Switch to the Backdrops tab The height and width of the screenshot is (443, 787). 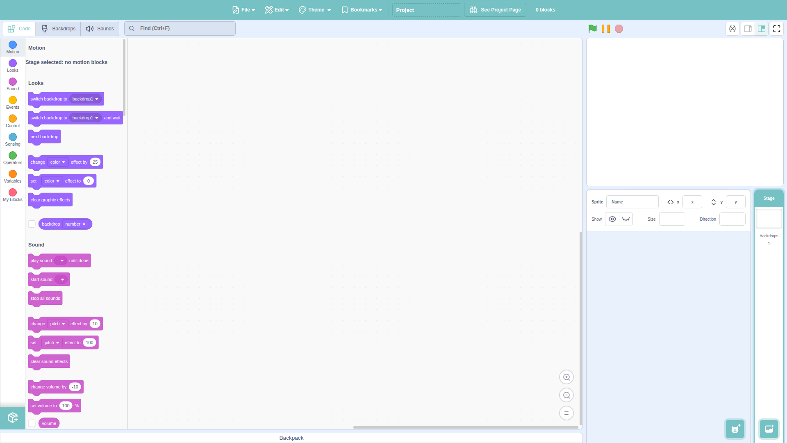(x=58, y=29)
